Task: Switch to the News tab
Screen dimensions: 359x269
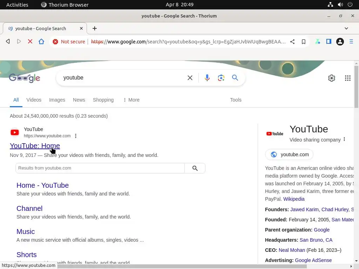Action: 79,100
